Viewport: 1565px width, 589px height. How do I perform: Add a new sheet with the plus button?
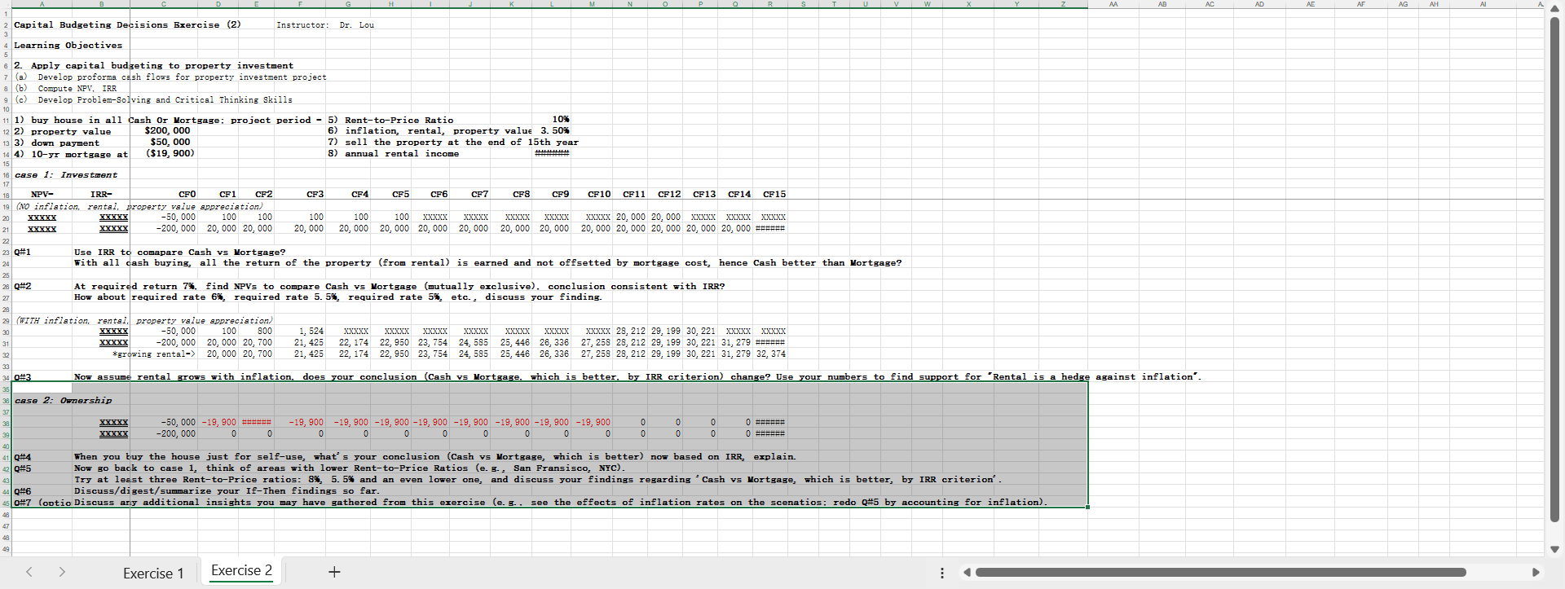pyautogui.click(x=334, y=572)
